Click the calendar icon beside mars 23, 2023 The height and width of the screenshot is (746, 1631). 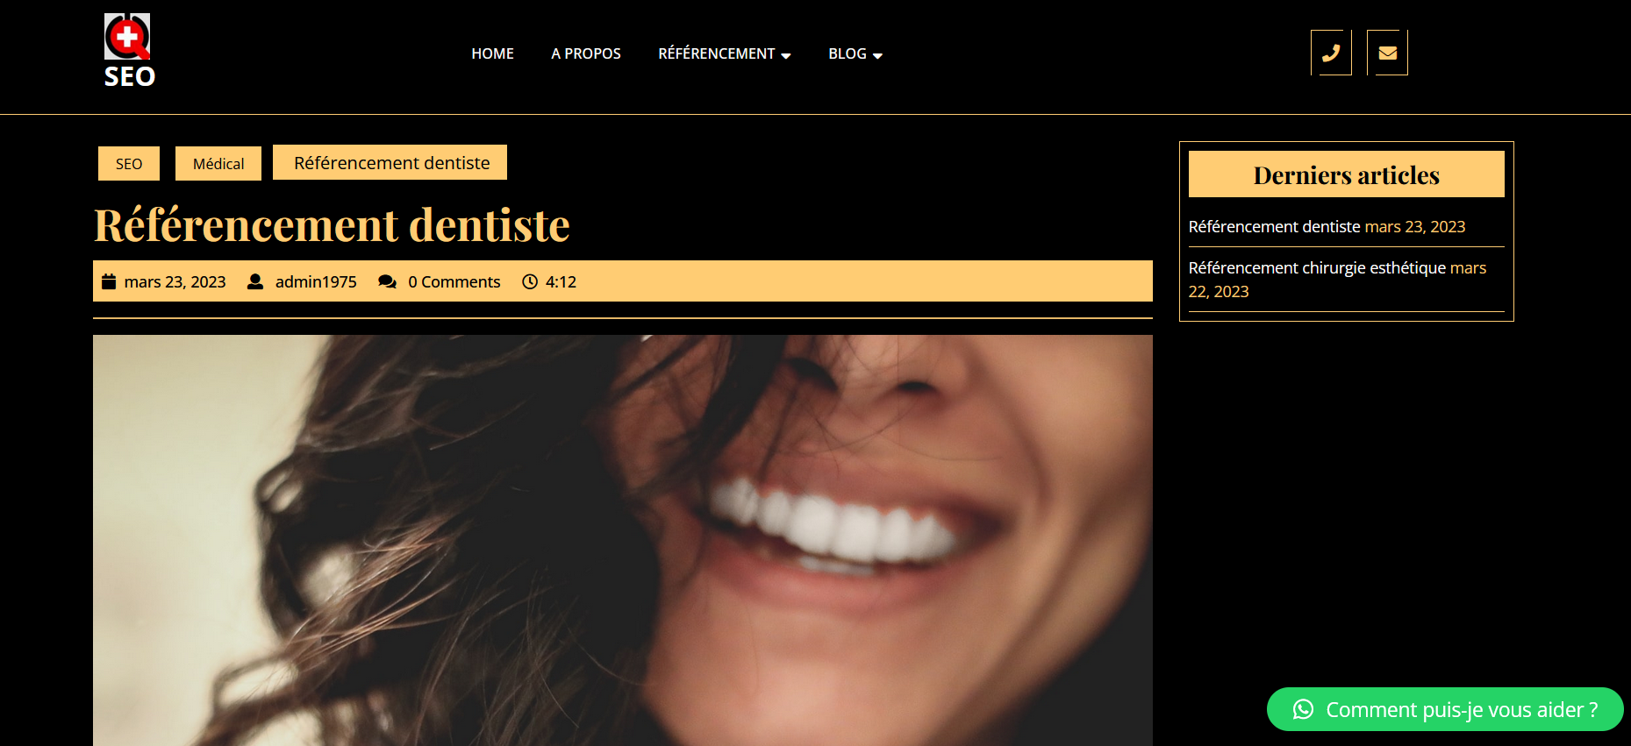(109, 281)
